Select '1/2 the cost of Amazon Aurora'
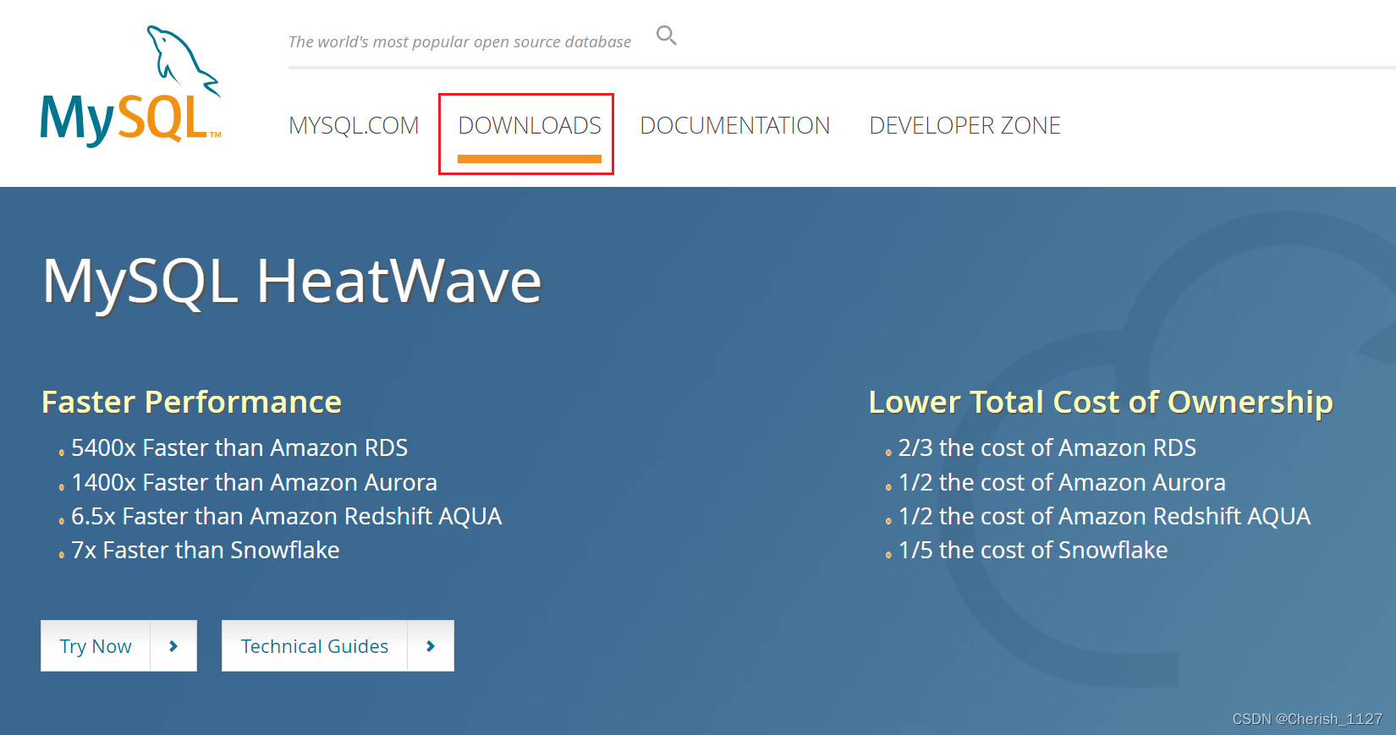This screenshot has width=1396, height=735. pyautogui.click(x=1062, y=482)
